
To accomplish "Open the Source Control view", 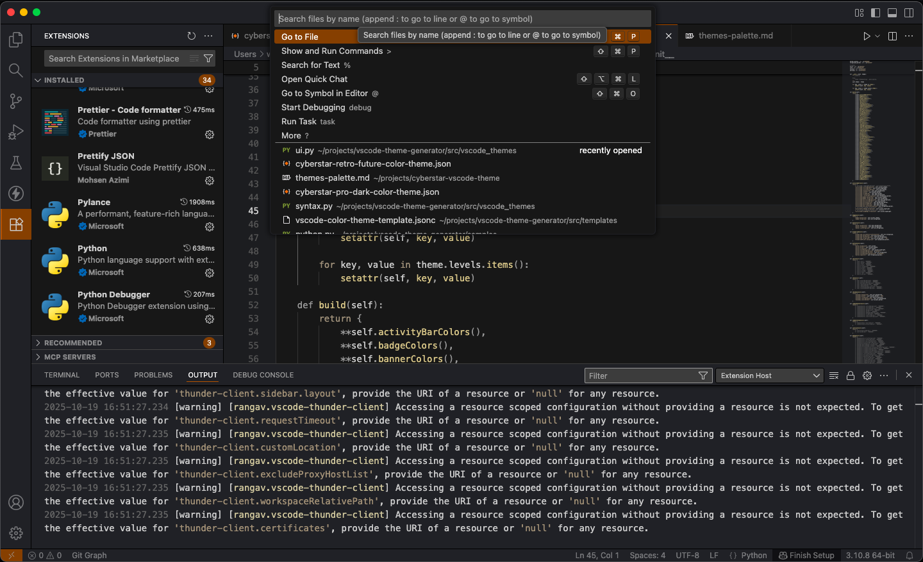I will (x=16, y=101).
